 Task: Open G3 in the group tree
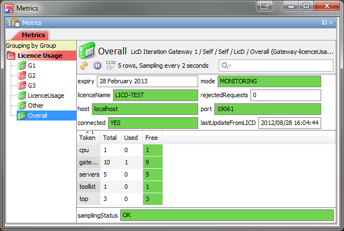[x=32, y=86]
